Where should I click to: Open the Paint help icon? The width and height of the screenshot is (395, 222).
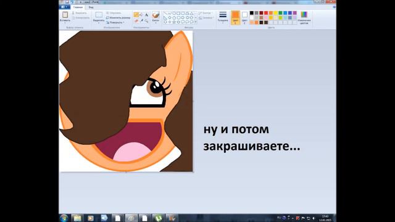(334, 7)
